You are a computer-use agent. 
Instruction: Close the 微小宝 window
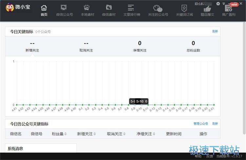click(241, 4)
